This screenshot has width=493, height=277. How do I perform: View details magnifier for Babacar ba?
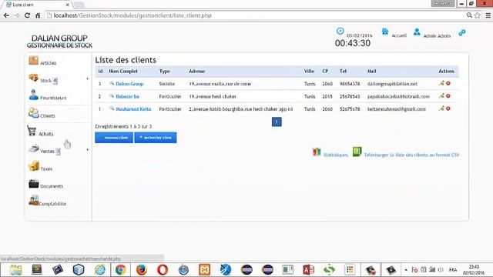(112, 95)
